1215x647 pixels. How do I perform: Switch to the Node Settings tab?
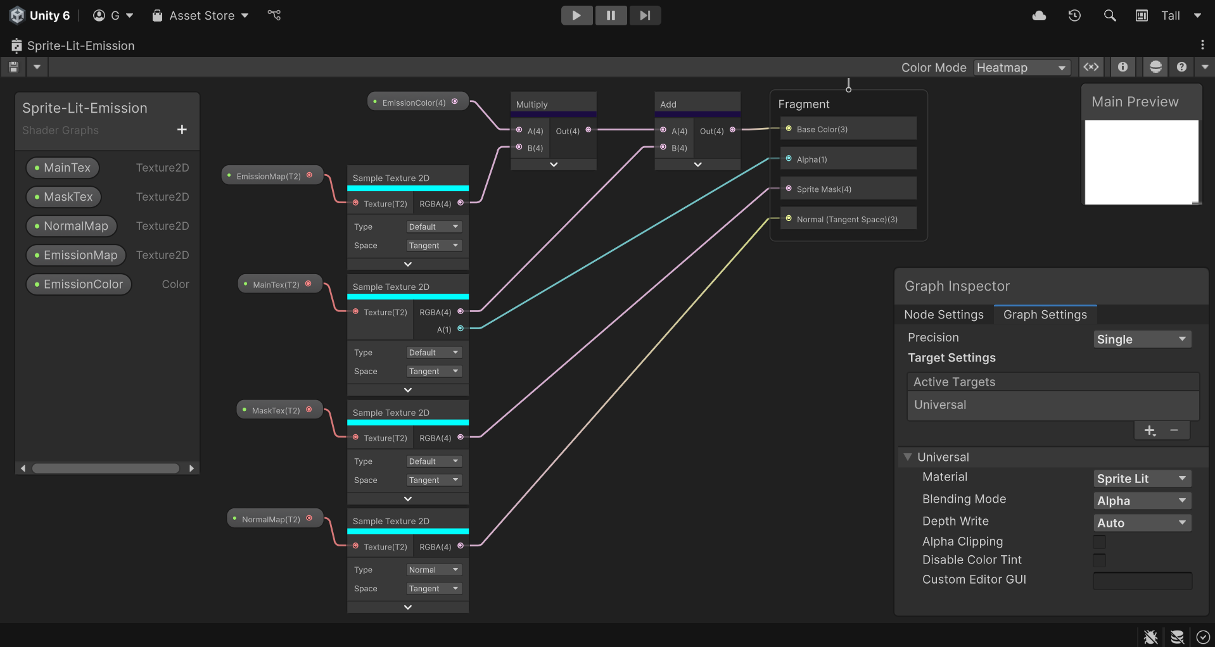click(943, 315)
